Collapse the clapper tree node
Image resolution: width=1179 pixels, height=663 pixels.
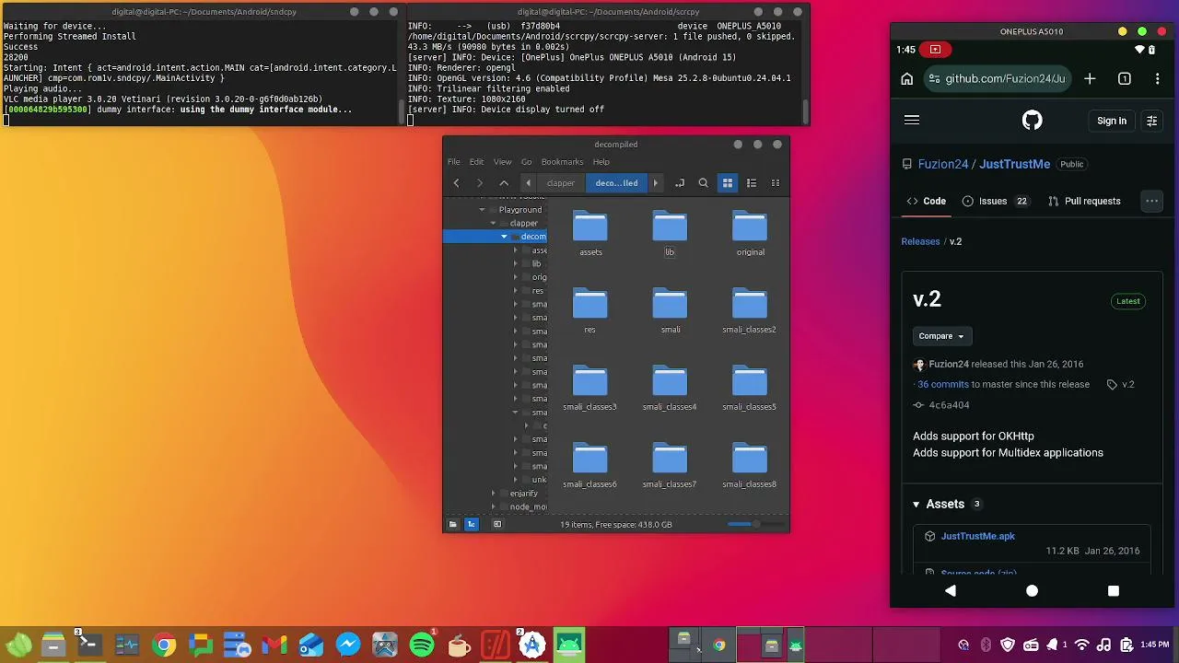pyautogui.click(x=493, y=224)
